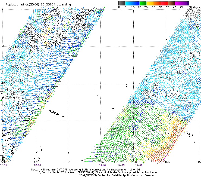The image size is (201, 177).
Task: Select the -160 longitude axis label
Action: click(133, 162)
